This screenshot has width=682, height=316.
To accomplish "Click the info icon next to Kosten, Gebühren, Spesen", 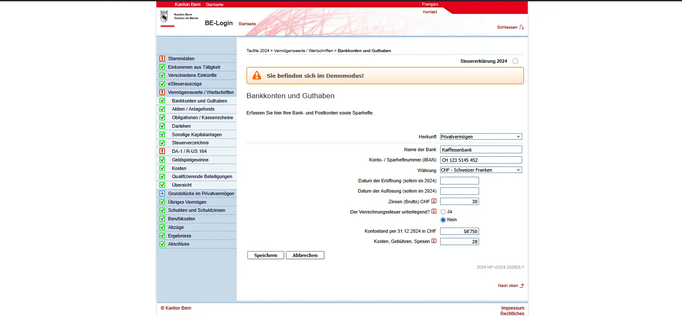I will 434,241.
